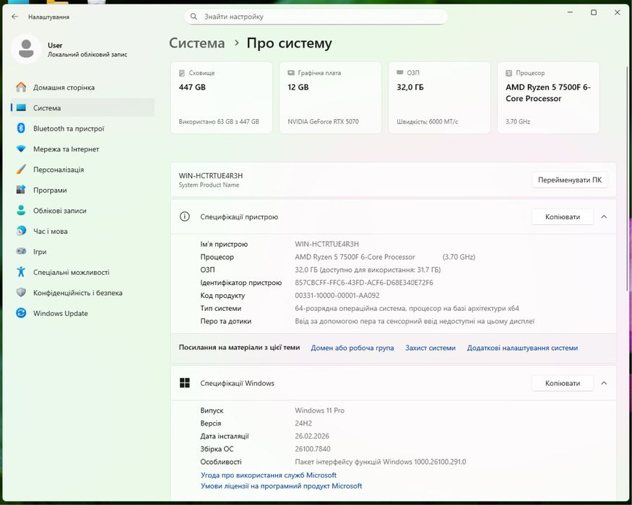This screenshot has width=632, height=505.
Task: Open Додаткові налаштування системи link
Action: [522, 348]
